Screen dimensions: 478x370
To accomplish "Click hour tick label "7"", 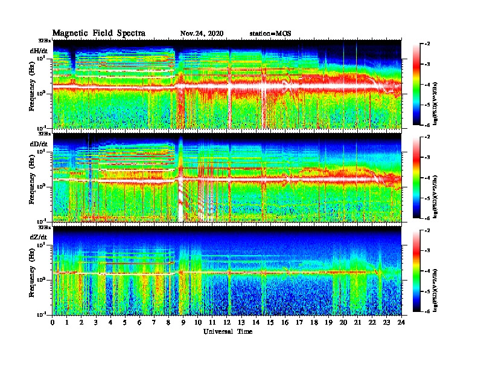I will coord(154,322).
